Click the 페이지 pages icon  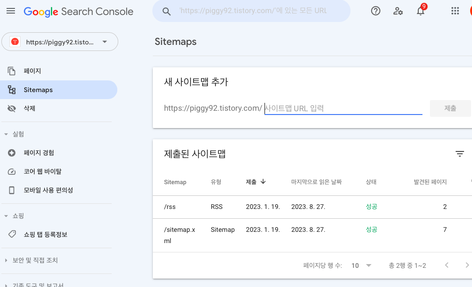click(11, 71)
